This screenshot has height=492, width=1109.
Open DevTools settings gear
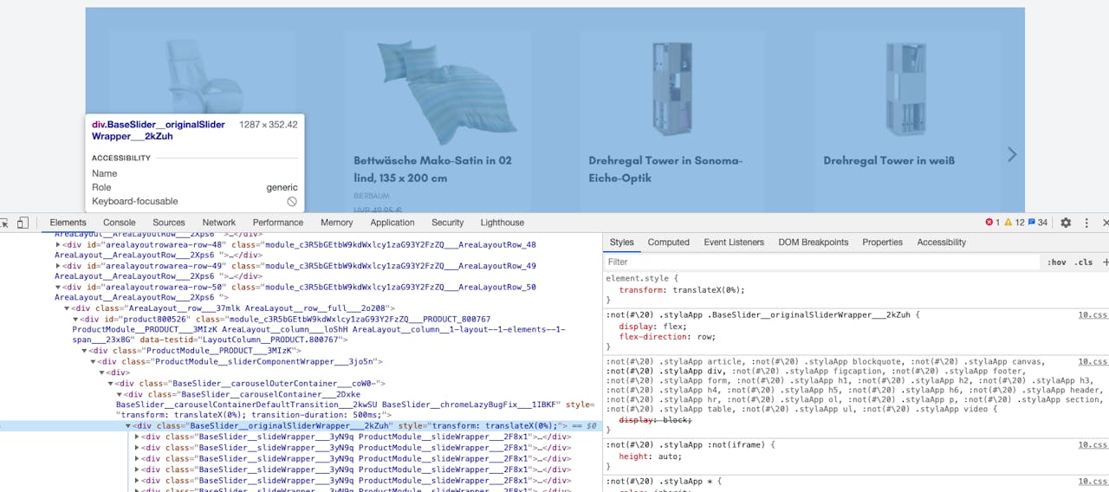(x=1066, y=223)
